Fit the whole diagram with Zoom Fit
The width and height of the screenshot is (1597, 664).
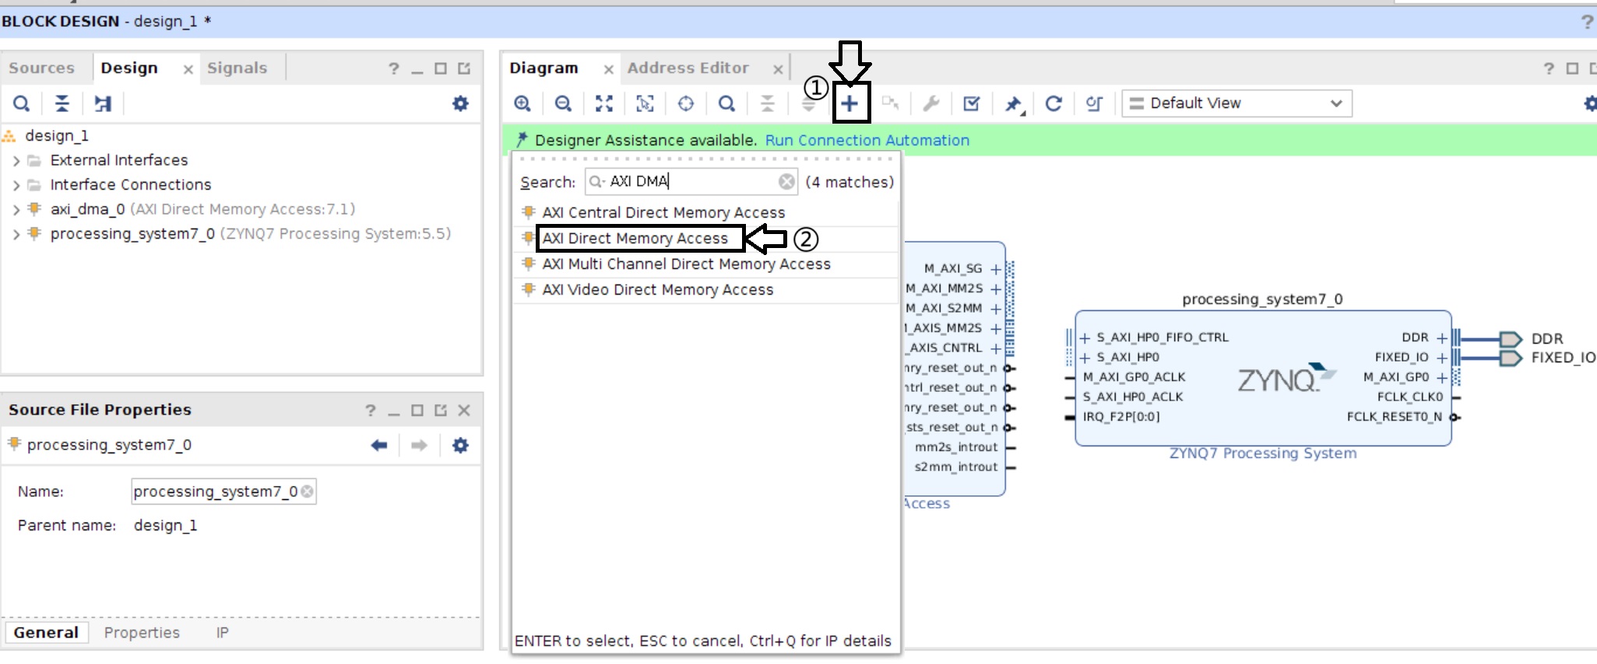pyautogui.click(x=604, y=103)
